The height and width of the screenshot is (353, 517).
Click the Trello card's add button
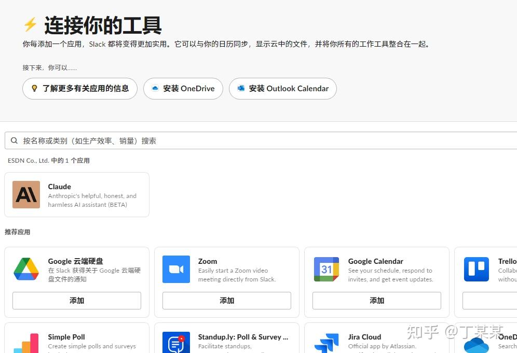(x=489, y=300)
